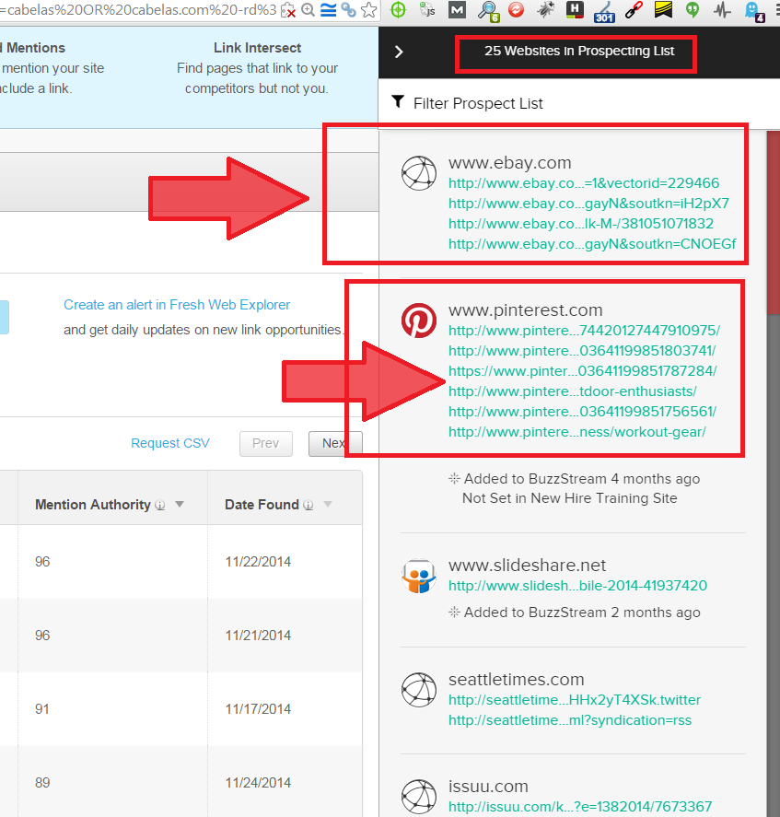Click the prospect list scrollbar thumb
Screen dimensions: 780x817
pyautogui.click(x=774, y=223)
